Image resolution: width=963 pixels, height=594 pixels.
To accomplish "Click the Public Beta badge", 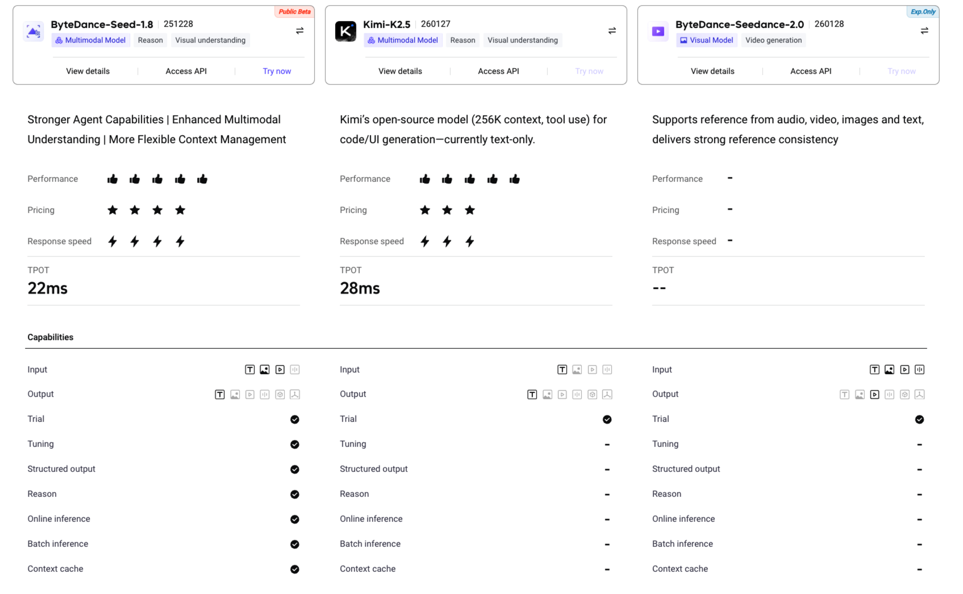I will click(x=294, y=12).
